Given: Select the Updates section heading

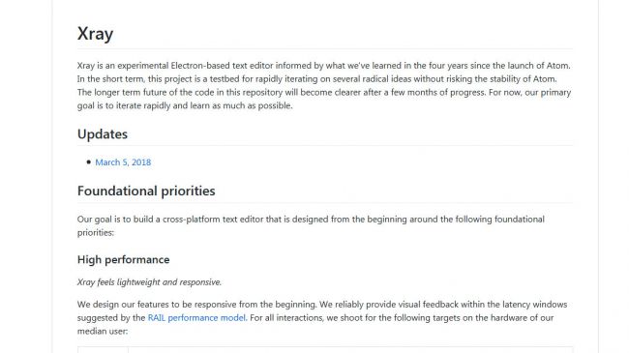Looking at the screenshot, I should pos(103,134).
